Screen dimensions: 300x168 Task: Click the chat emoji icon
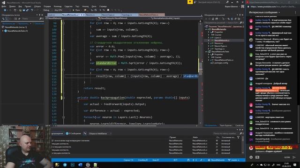[251, 157]
